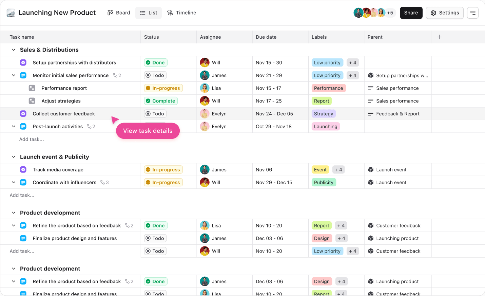
Task: Expand +4 labels on Setup partnerships row
Action: 352,62
